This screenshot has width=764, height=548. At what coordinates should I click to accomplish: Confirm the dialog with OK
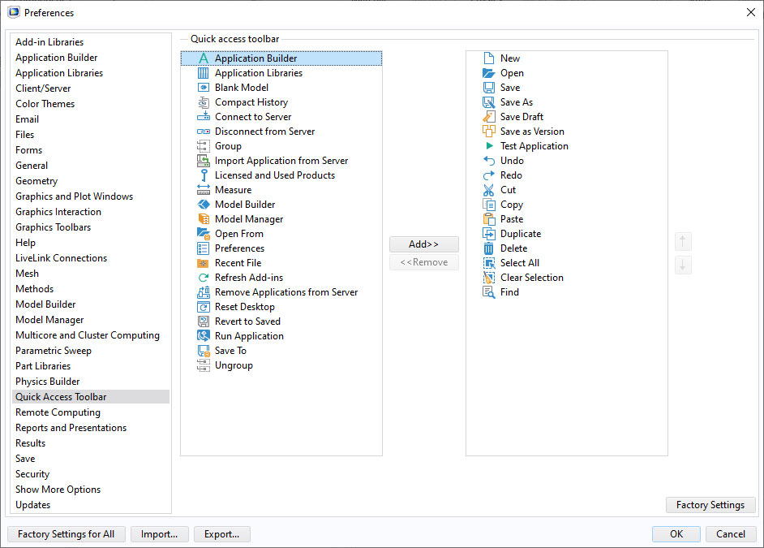coord(676,534)
